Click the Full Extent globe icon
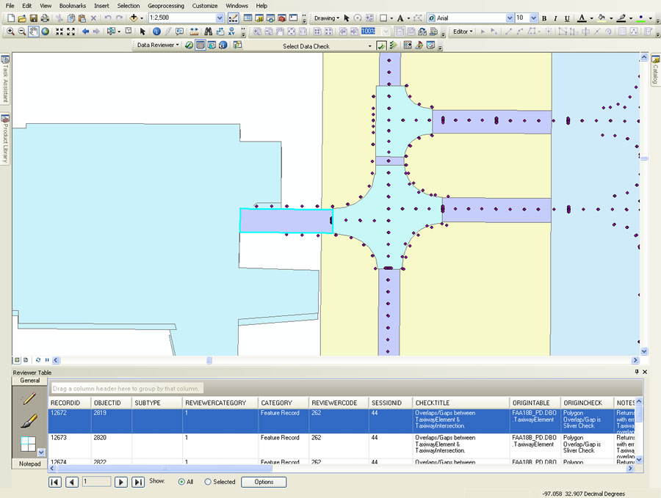The image size is (661, 498). [x=45, y=32]
